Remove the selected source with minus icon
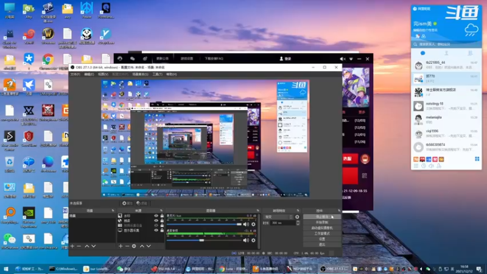Viewport: 487px width, 274px height. [x=127, y=246]
